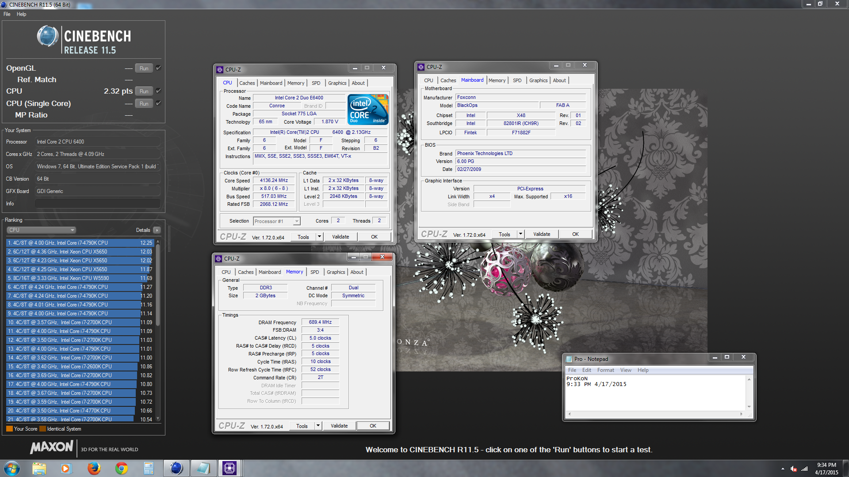The height and width of the screenshot is (477, 849).
Task: Launch Windows Media Player taskbar icon
Action: point(66,468)
